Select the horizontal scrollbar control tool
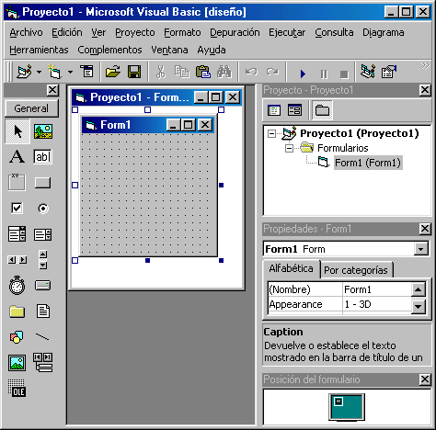 click(17, 260)
